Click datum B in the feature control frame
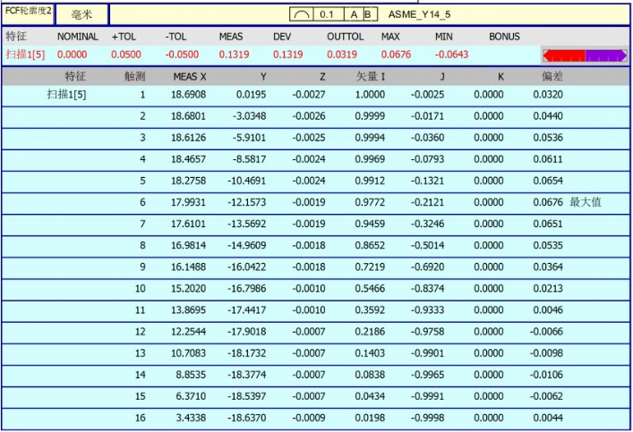The width and height of the screenshot is (633, 432). 369,14
